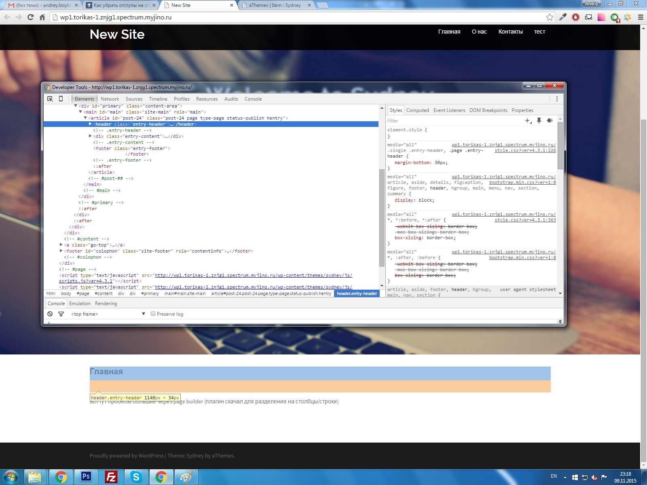Viewport: 647px width, 485px height.
Task: Open the DevTools three-dot customize menu
Action: point(557,99)
